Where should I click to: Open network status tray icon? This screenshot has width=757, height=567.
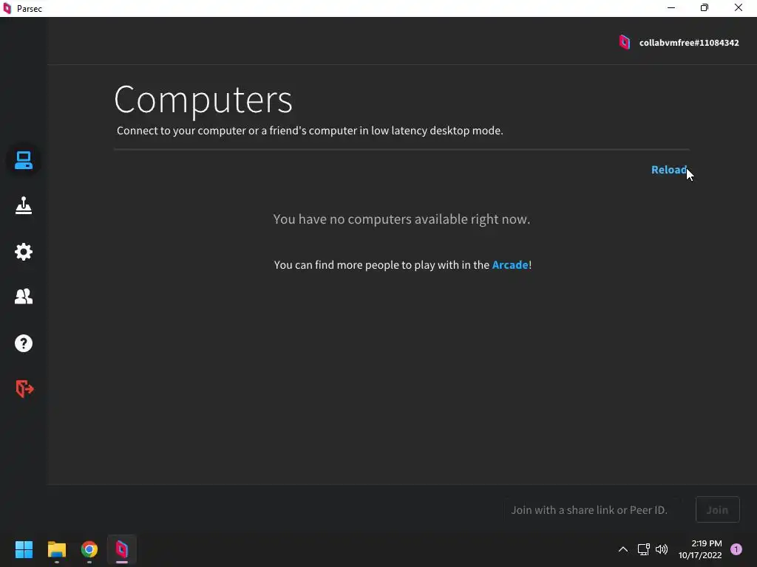click(x=644, y=549)
